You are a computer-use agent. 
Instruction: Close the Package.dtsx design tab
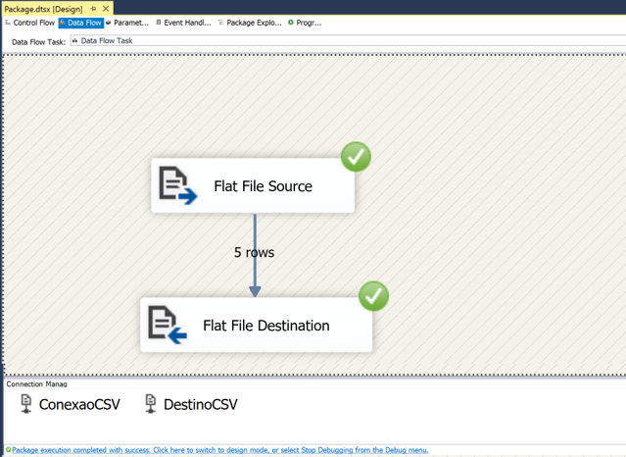tap(106, 9)
